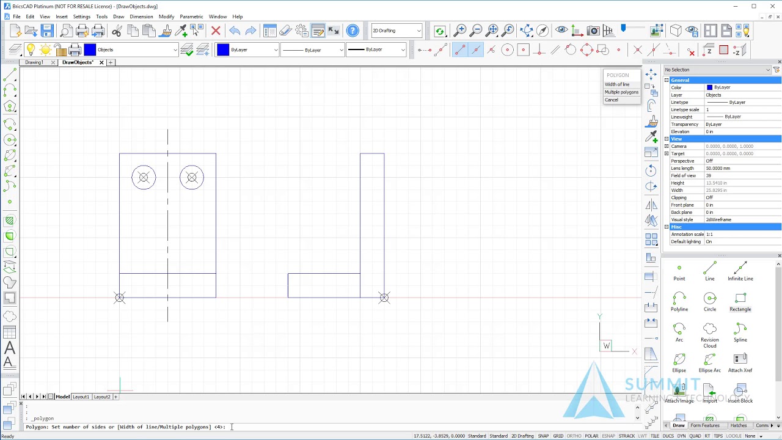Select the Revision Cloud tool
This screenshot has height=440, width=782.
click(709, 335)
